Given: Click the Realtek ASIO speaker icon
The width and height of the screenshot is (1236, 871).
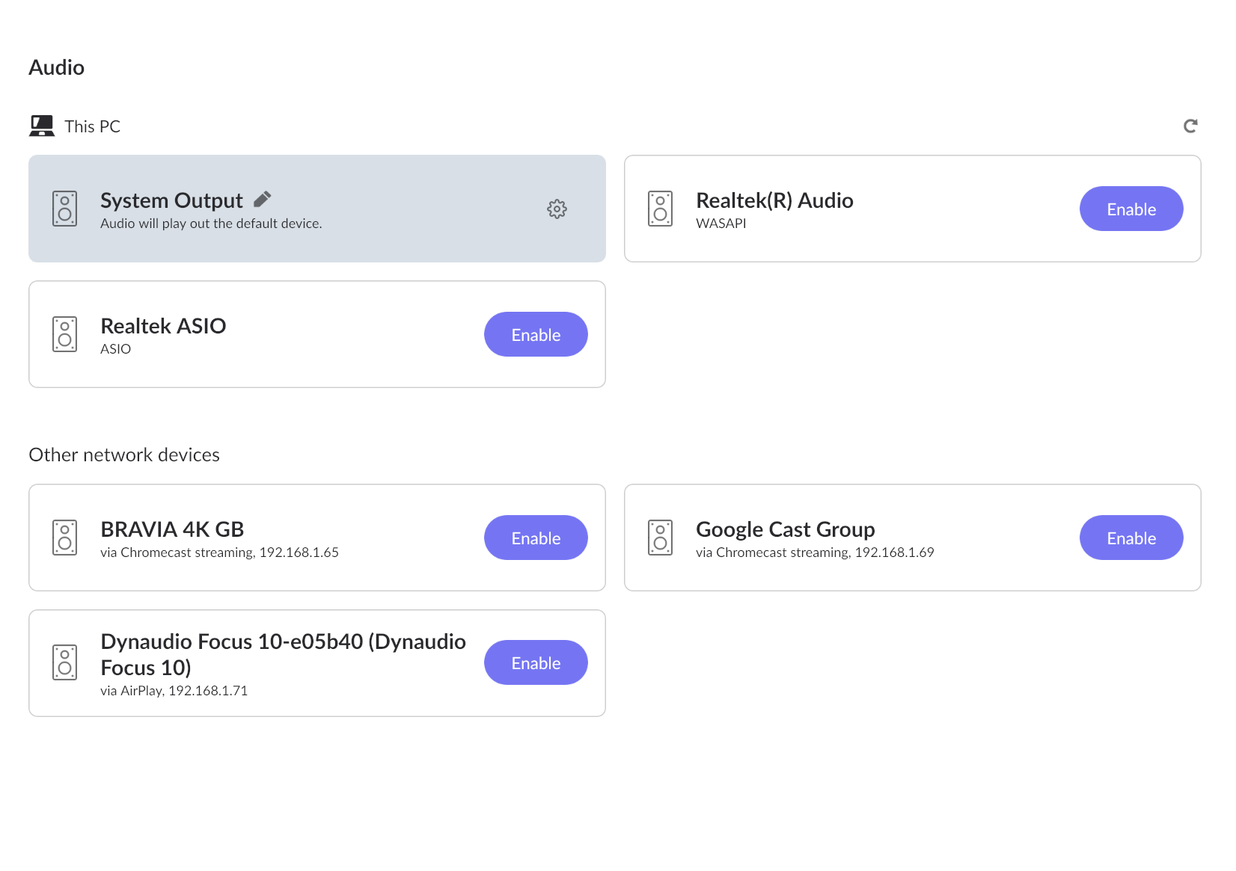Looking at the screenshot, I should coord(65,334).
